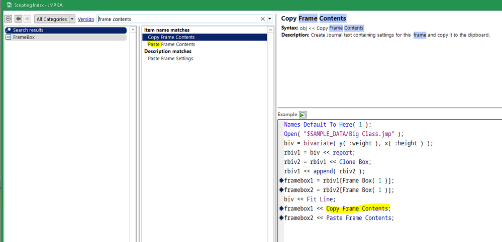Image resolution: width=502 pixels, height=242 pixels.
Task: Click the Names Default To Here code line
Action: click(328, 125)
